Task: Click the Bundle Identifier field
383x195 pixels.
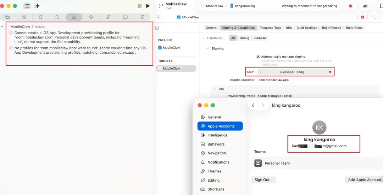Action: [x=295, y=80]
